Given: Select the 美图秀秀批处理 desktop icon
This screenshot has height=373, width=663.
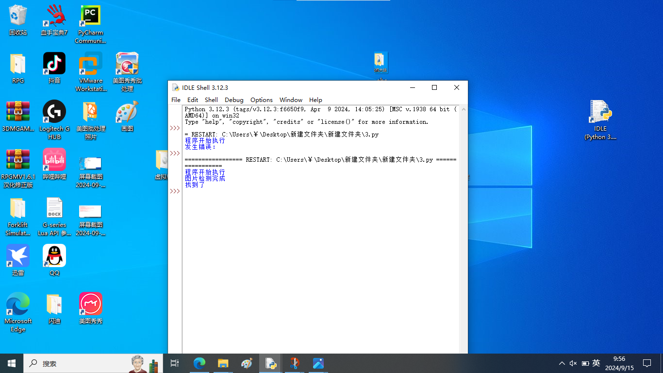Looking at the screenshot, I should click(x=127, y=72).
